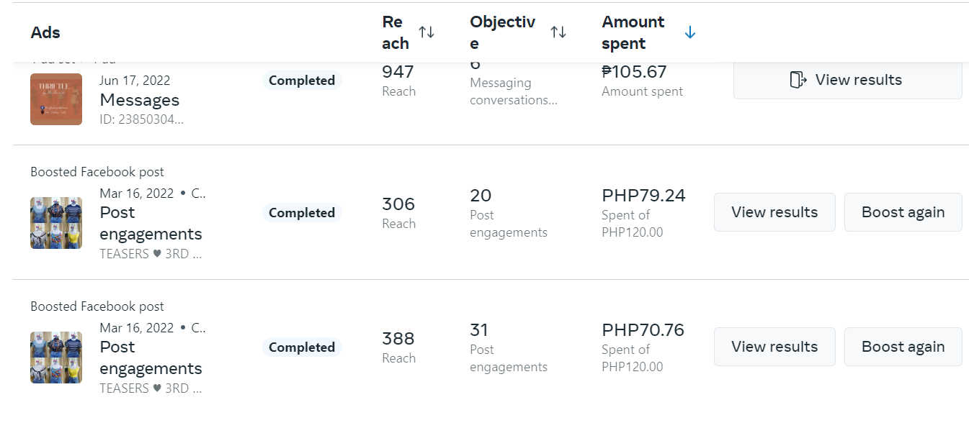Select the Completed badge on the 388 reach ad

pyautogui.click(x=302, y=347)
